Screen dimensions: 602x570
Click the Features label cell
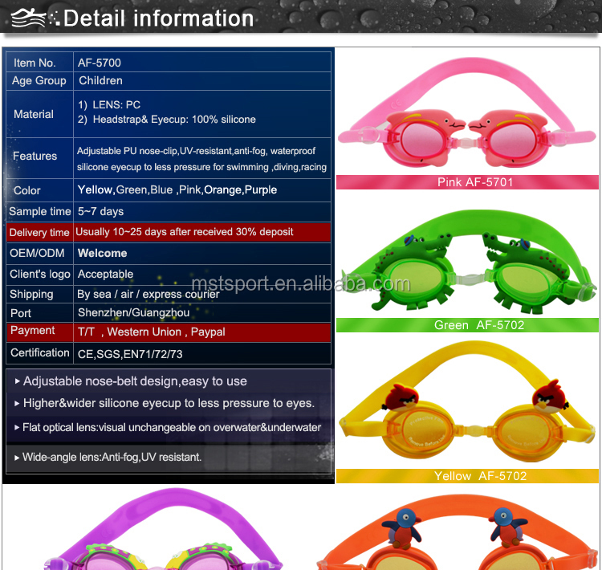39,158
